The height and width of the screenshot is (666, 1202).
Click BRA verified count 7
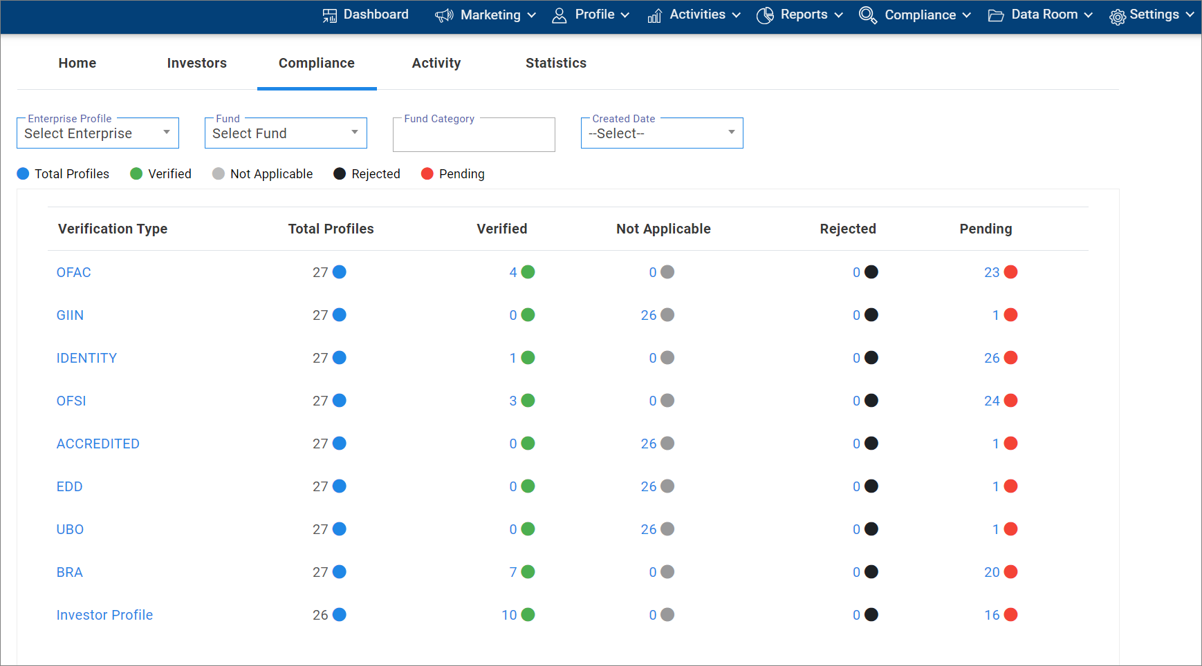(x=513, y=572)
